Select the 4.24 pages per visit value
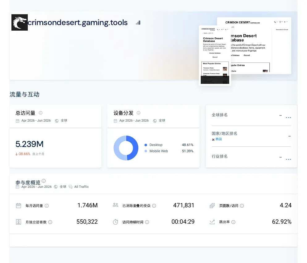 tap(286, 205)
